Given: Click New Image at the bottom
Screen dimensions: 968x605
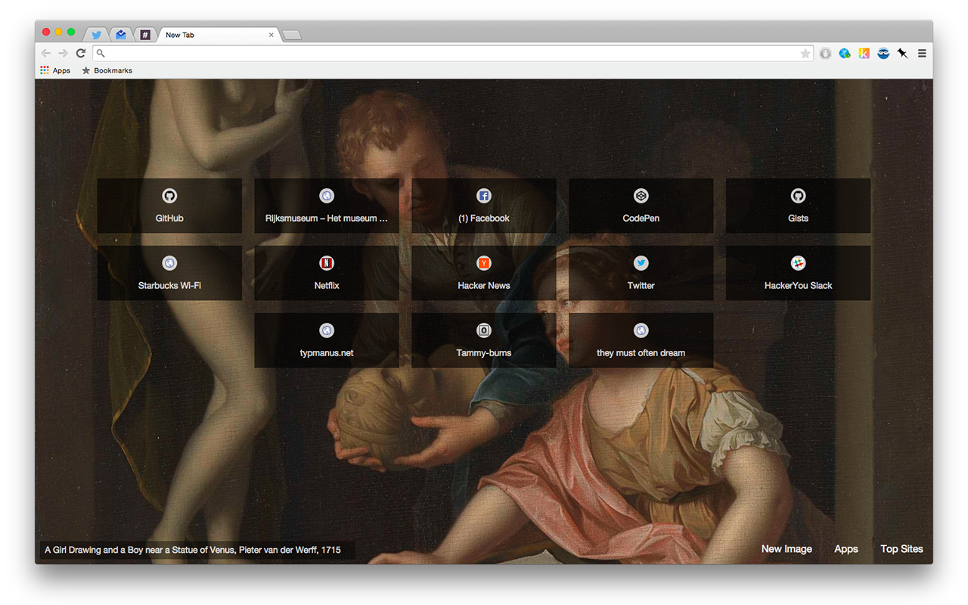Looking at the screenshot, I should [786, 549].
